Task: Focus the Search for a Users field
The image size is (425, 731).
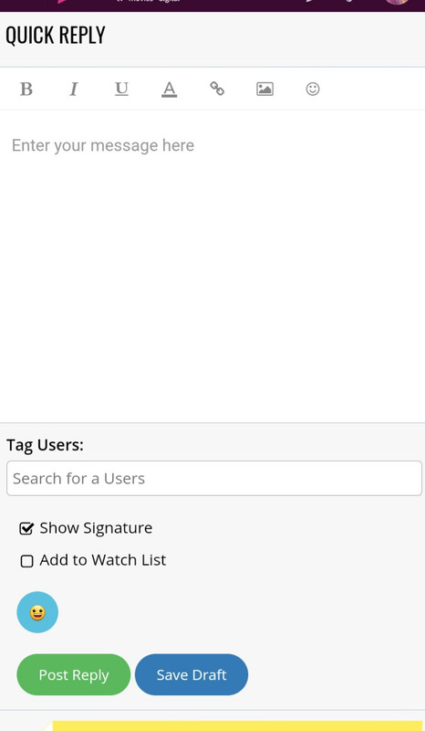Action: coord(214,478)
